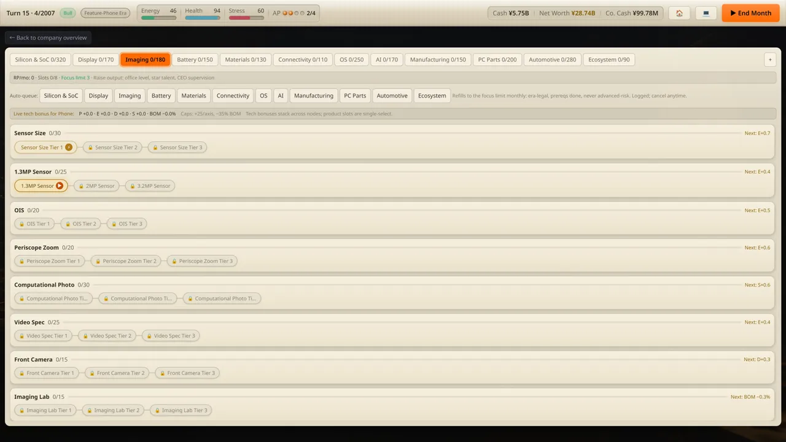The height and width of the screenshot is (442, 786).
Task: Click the Bull market badge
Action: click(67, 13)
